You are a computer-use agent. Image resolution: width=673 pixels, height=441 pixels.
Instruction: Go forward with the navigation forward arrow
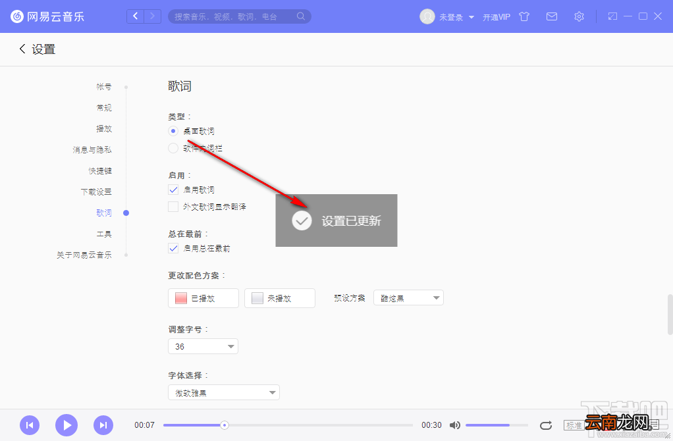(152, 16)
